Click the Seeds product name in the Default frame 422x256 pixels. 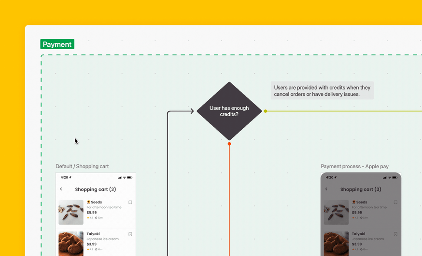coord(97,202)
